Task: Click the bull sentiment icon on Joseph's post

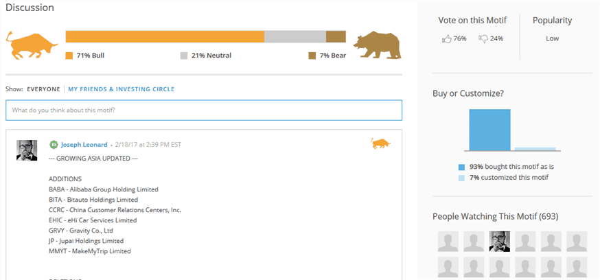Action: [379, 143]
